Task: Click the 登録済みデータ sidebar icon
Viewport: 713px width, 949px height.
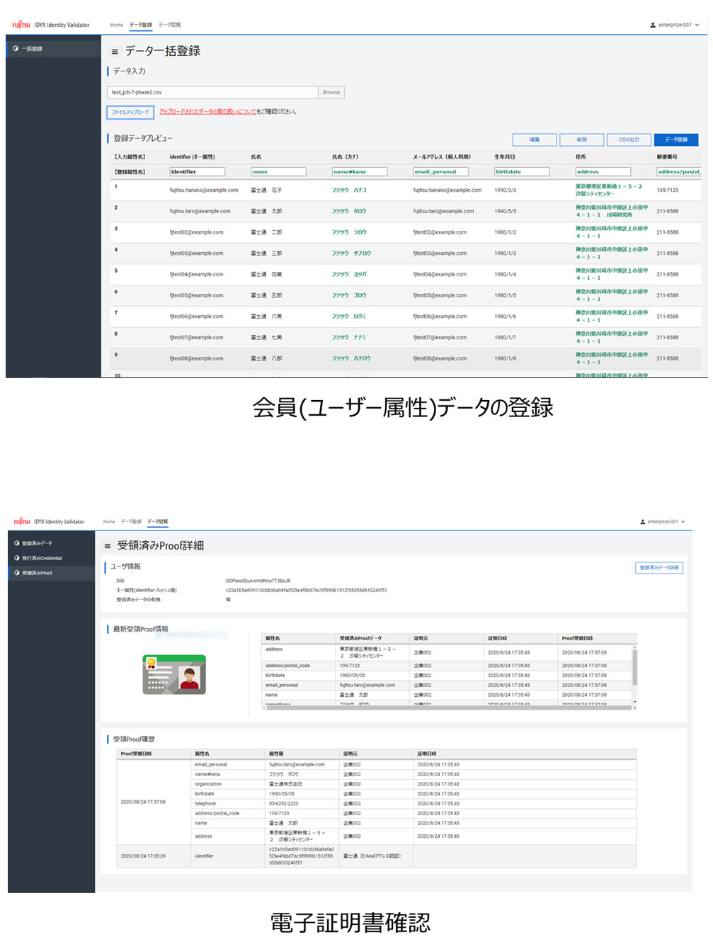Action: point(17,543)
